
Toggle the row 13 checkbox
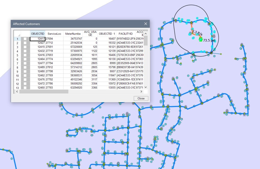[25, 88]
